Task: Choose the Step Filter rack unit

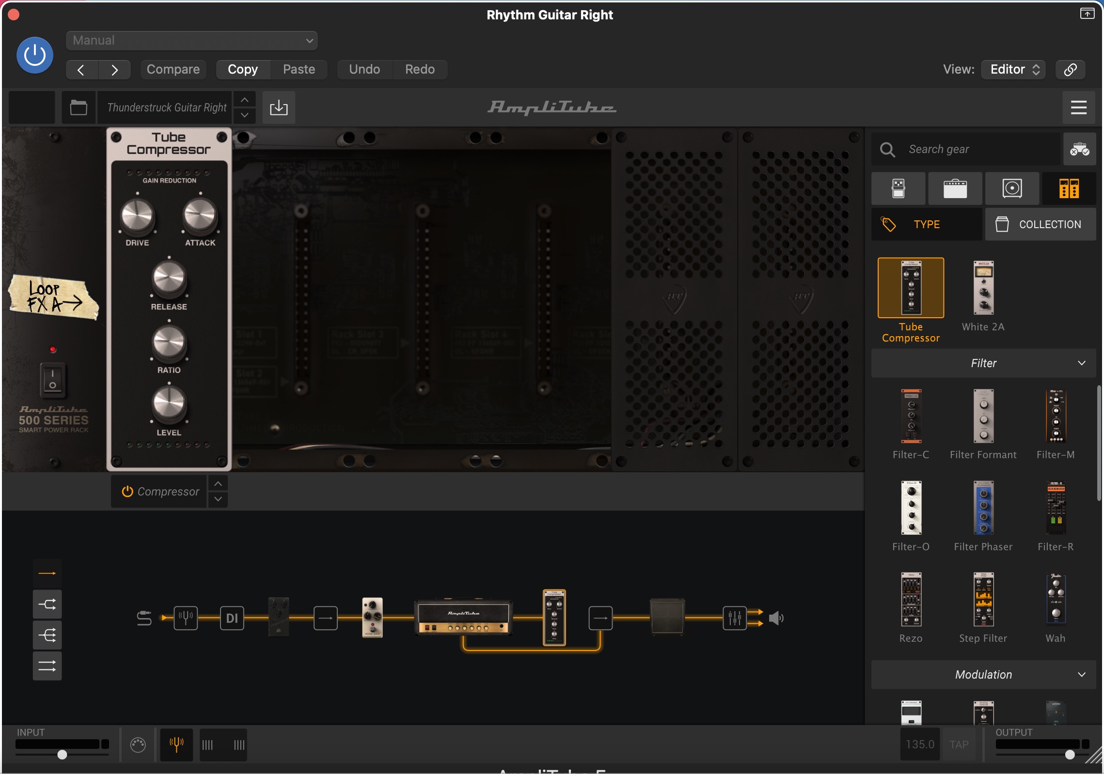Action: click(x=983, y=600)
